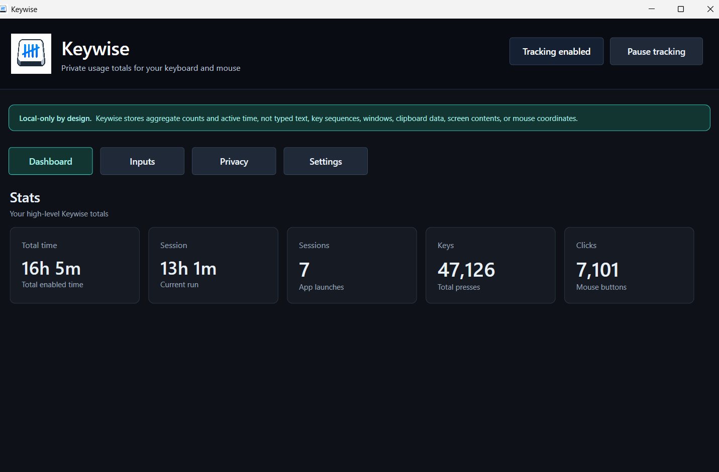
Task: Click the small Keywise title bar icon
Action: tap(3, 9)
